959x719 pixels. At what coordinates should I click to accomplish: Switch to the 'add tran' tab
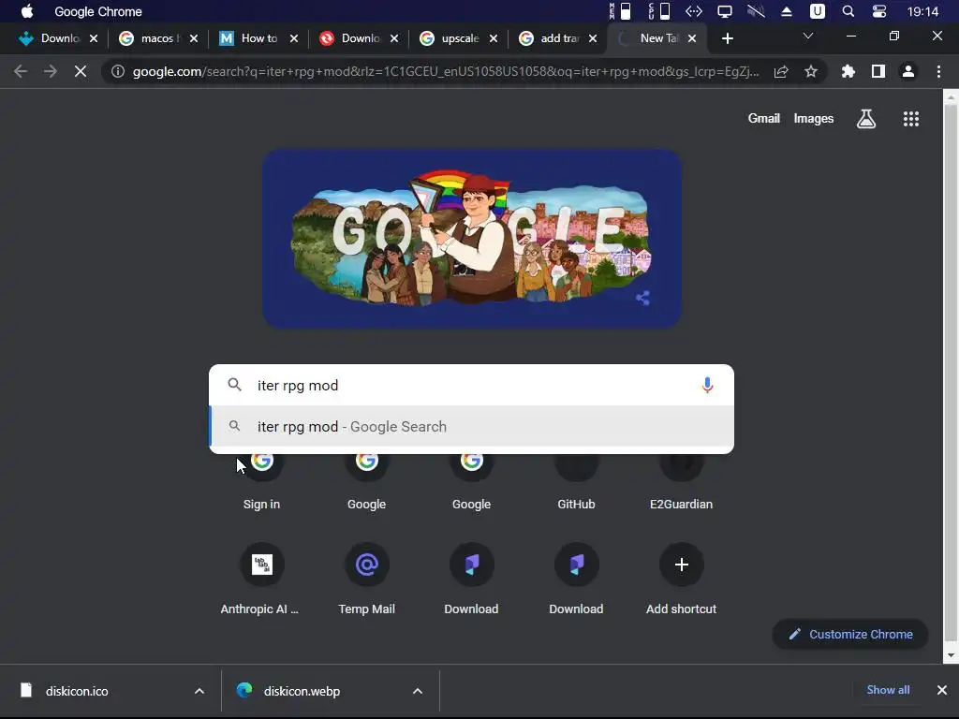[x=558, y=38]
